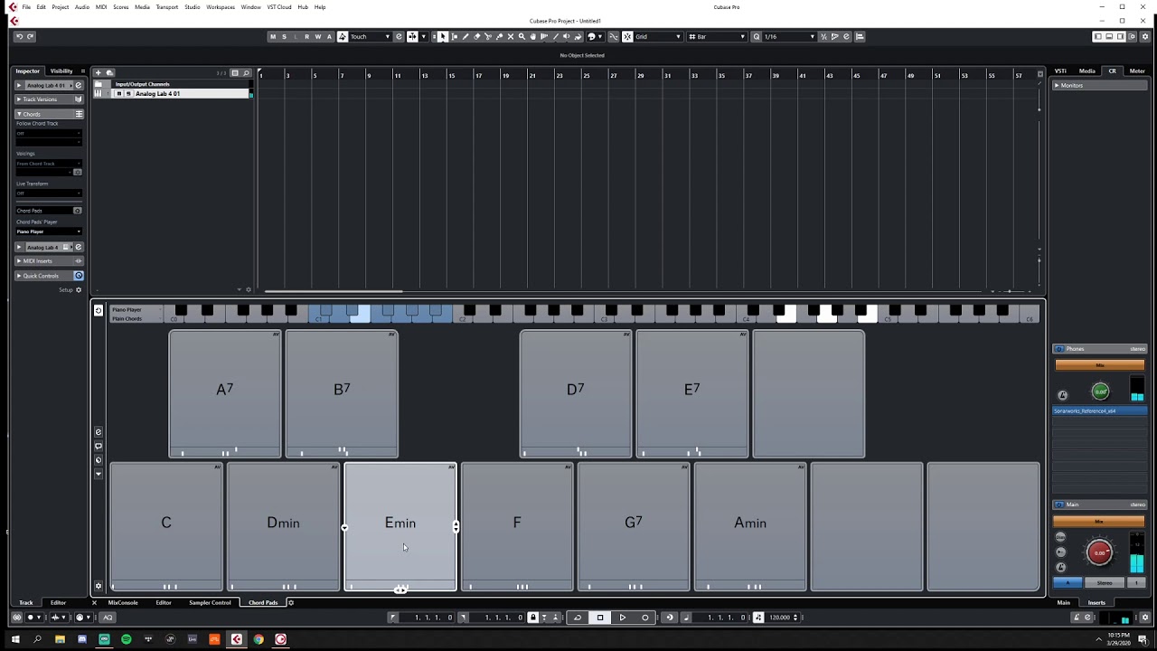Open Edit Instrument for Analog Lab 4 01
1157x651 pixels.
tap(78, 86)
